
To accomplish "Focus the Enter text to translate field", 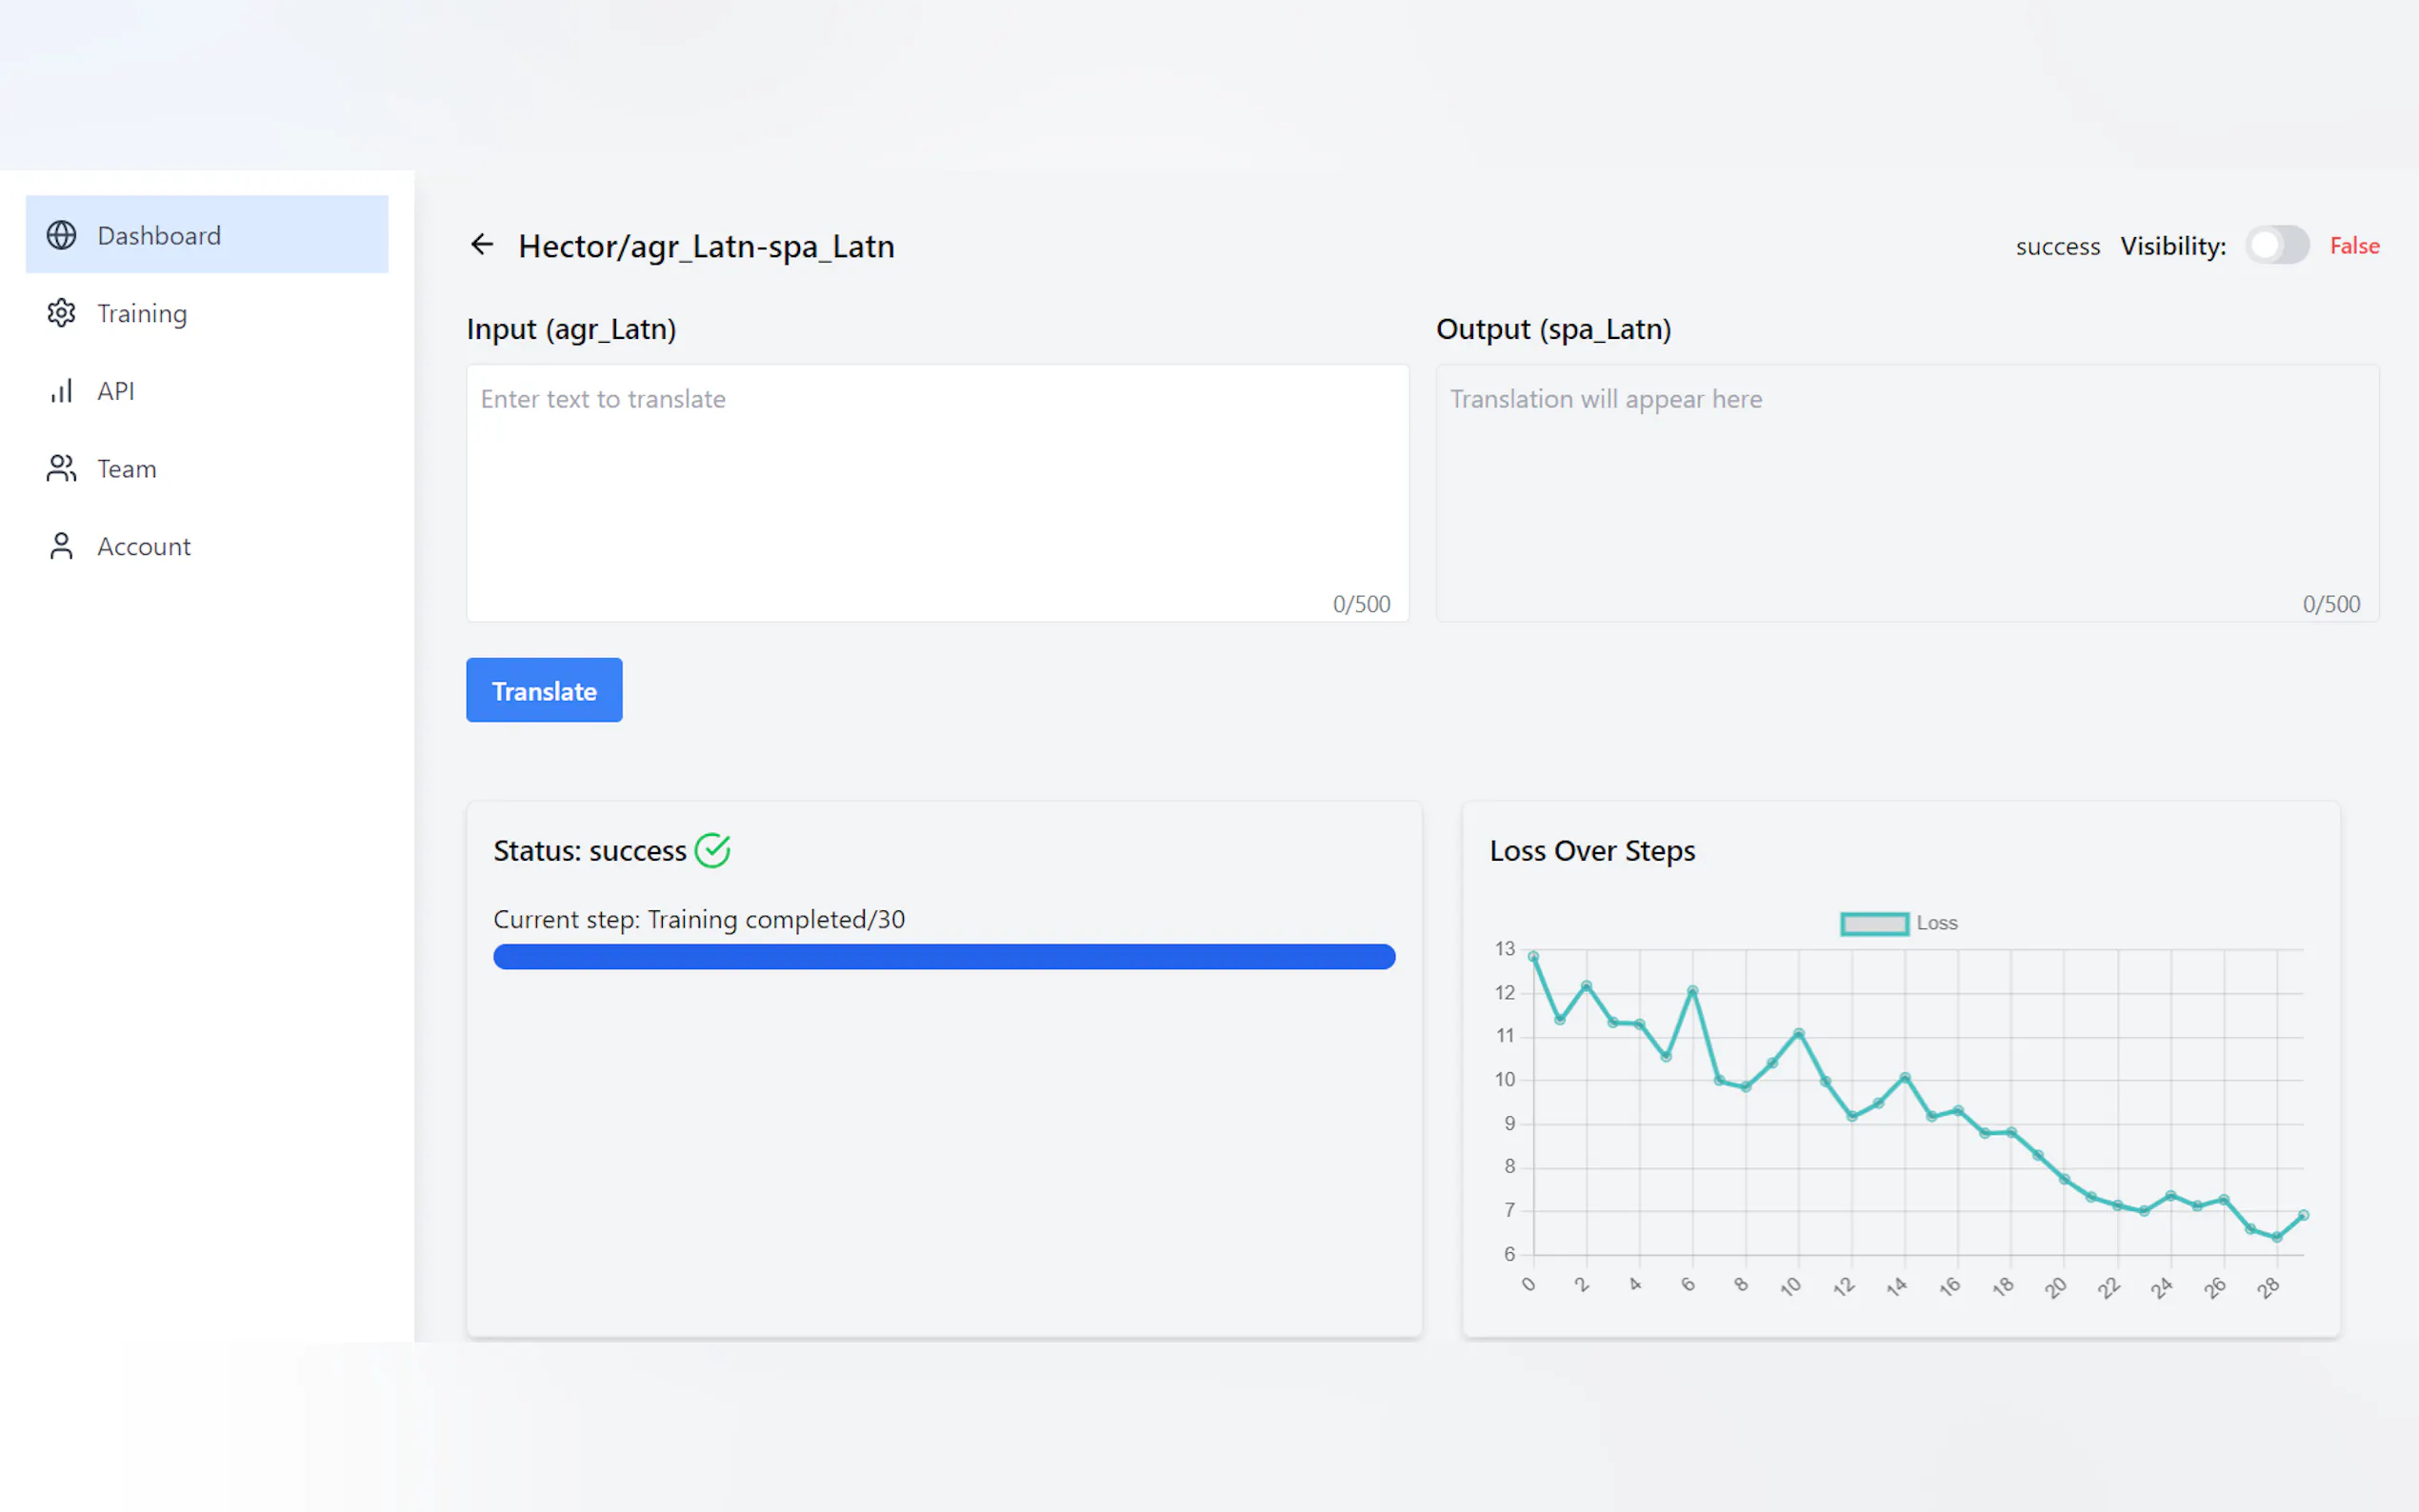I will (x=937, y=492).
